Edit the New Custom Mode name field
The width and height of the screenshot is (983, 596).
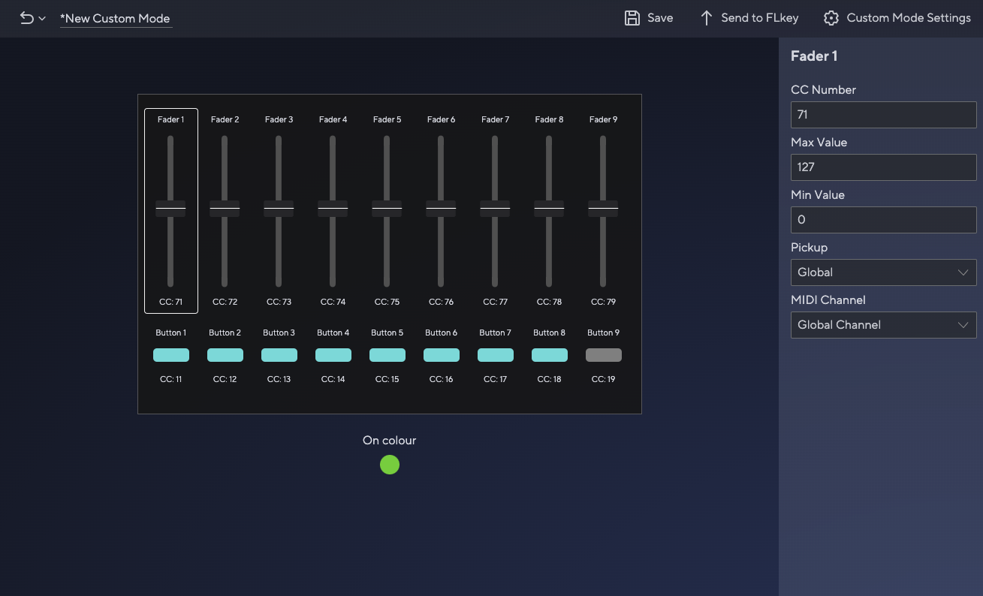116,19
